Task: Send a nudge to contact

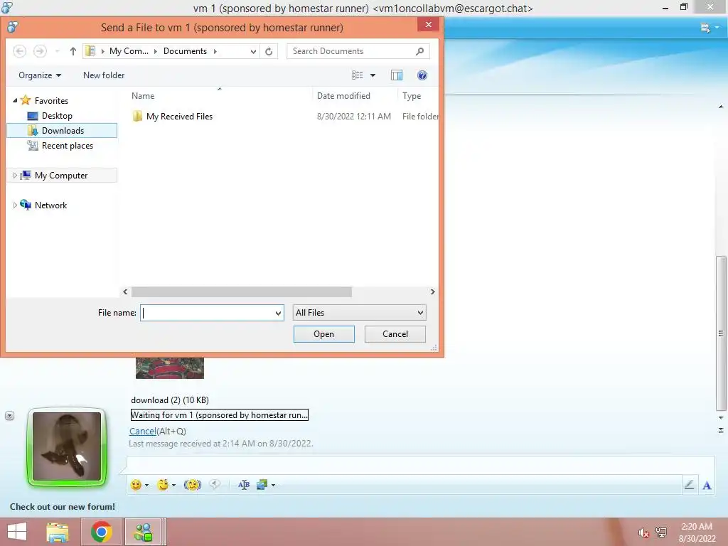Action: pos(192,485)
